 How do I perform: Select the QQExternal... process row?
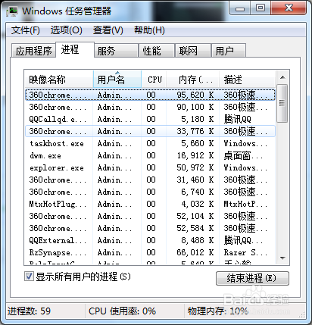pyautogui.click(x=150, y=240)
